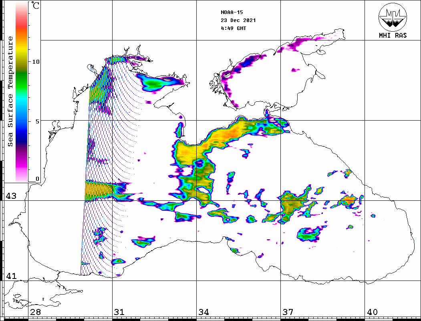Click the "NOAA-15" satellite label
Viewport: 421px width, 321px height.
pyautogui.click(x=232, y=12)
